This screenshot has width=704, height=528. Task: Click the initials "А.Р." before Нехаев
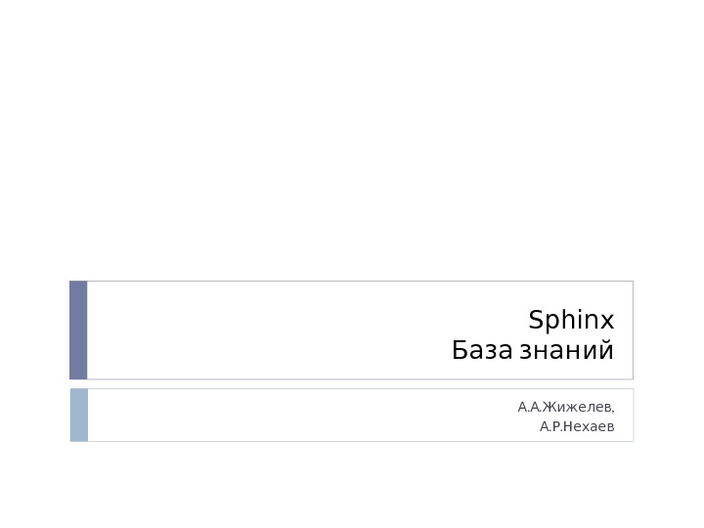click(550, 427)
